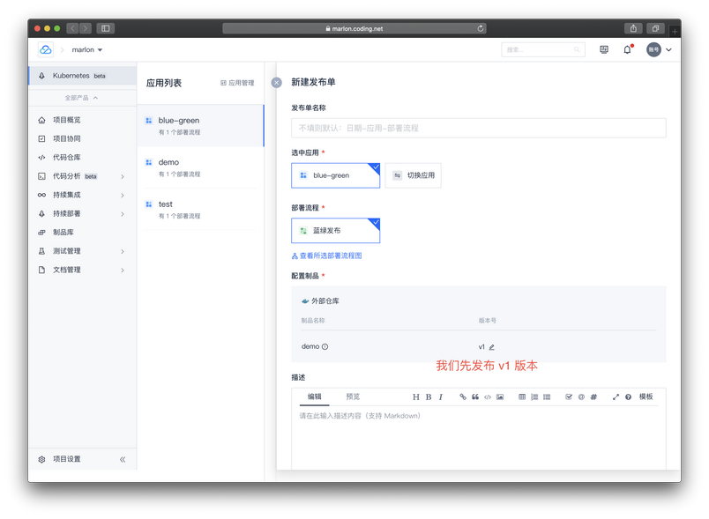Click the bold formatting icon in editor
This screenshot has height=519, width=709.
click(429, 397)
